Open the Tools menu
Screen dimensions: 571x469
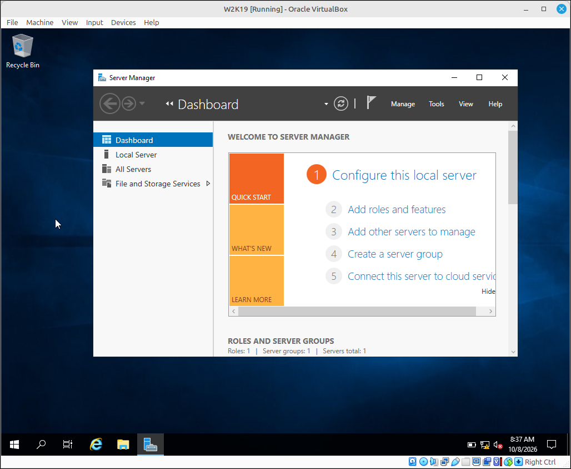(436, 104)
